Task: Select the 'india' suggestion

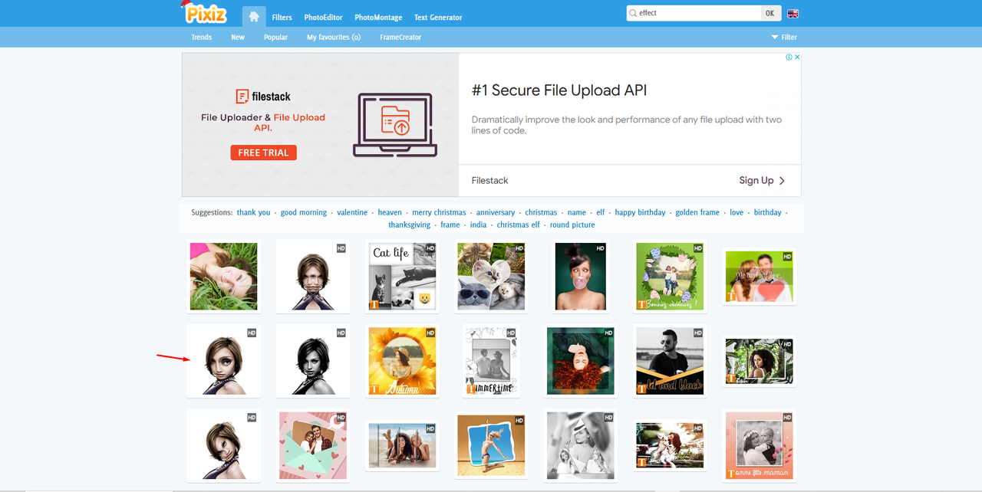Action: (x=478, y=225)
